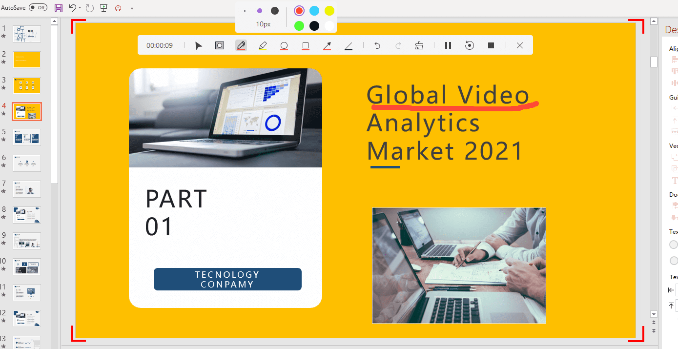678x349 pixels.
Task: Stop the recording
Action: 491,45
